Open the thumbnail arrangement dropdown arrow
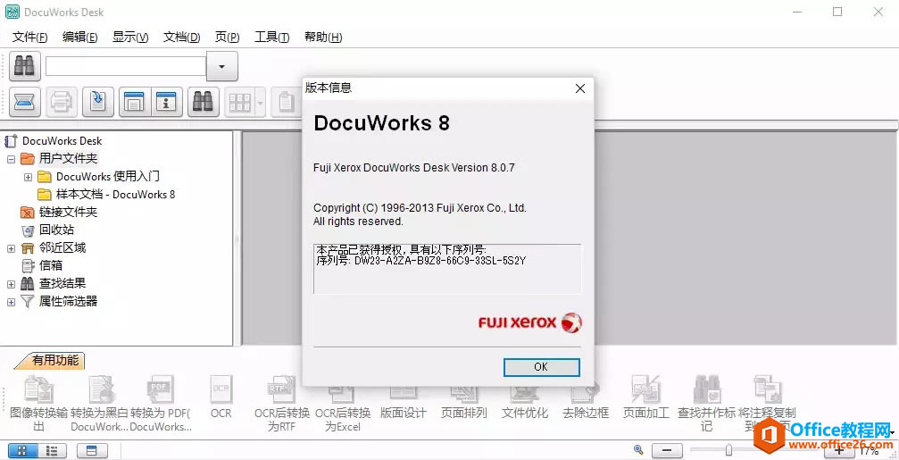 click(261, 102)
